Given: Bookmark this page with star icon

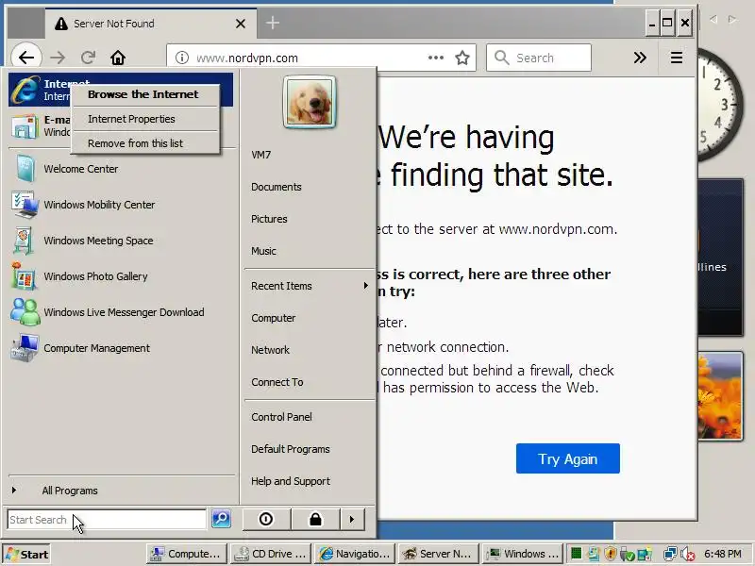Looking at the screenshot, I should (462, 58).
